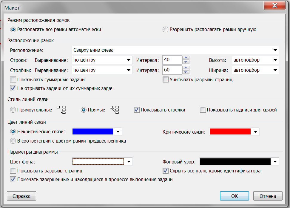Image resolution: width=290 pixels, height=208 pixels.
Task: Enable 'Показывать надписи для связей' checkbox
Action: pyautogui.click(x=203, y=110)
